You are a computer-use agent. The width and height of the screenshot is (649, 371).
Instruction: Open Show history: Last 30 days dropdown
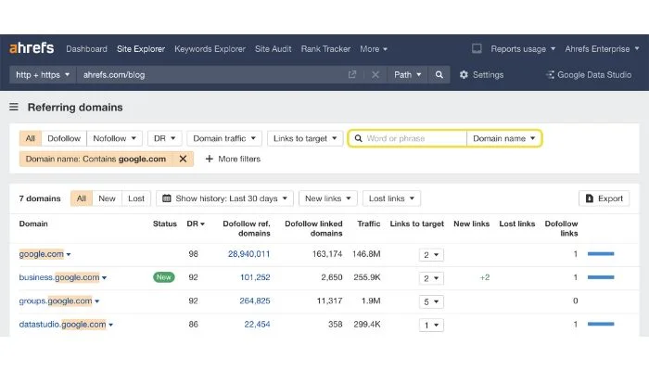[x=224, y=198]
